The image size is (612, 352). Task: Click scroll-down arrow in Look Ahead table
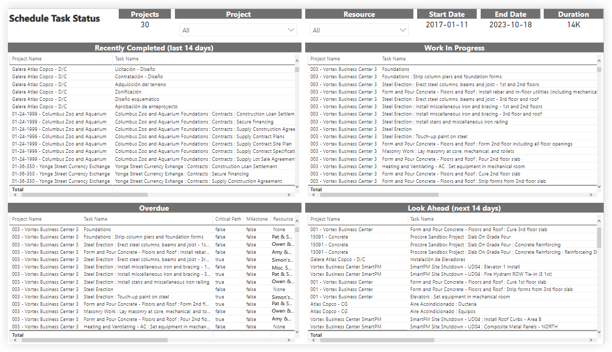pyautogui.click(x=599, y=332)
